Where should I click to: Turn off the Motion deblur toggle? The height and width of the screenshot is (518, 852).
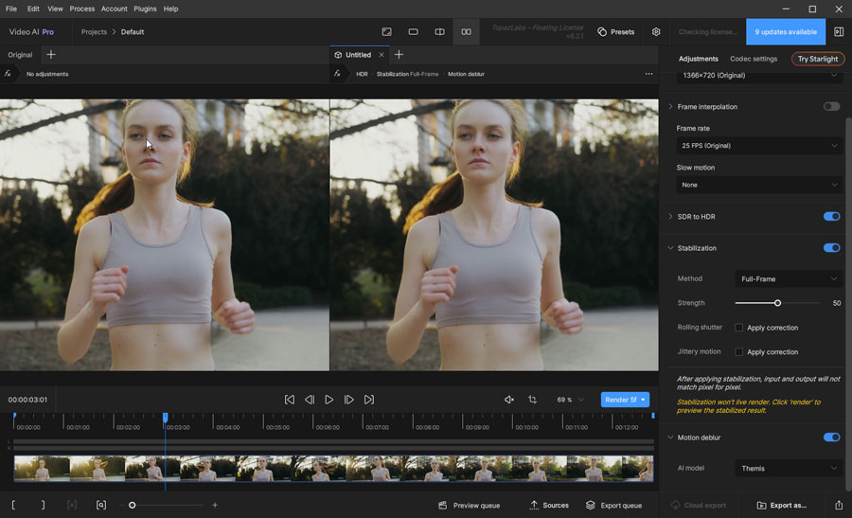point(831,437)
